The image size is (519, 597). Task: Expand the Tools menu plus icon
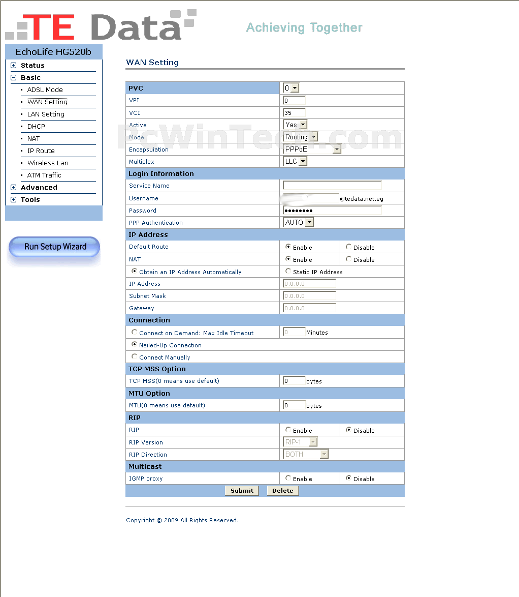point(14,199)
